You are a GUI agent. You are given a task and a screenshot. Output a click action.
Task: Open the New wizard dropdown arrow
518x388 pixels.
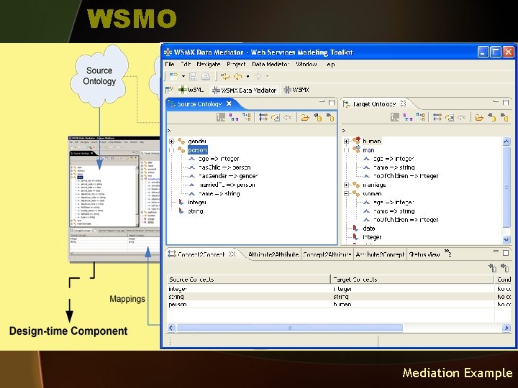[183, 77]
